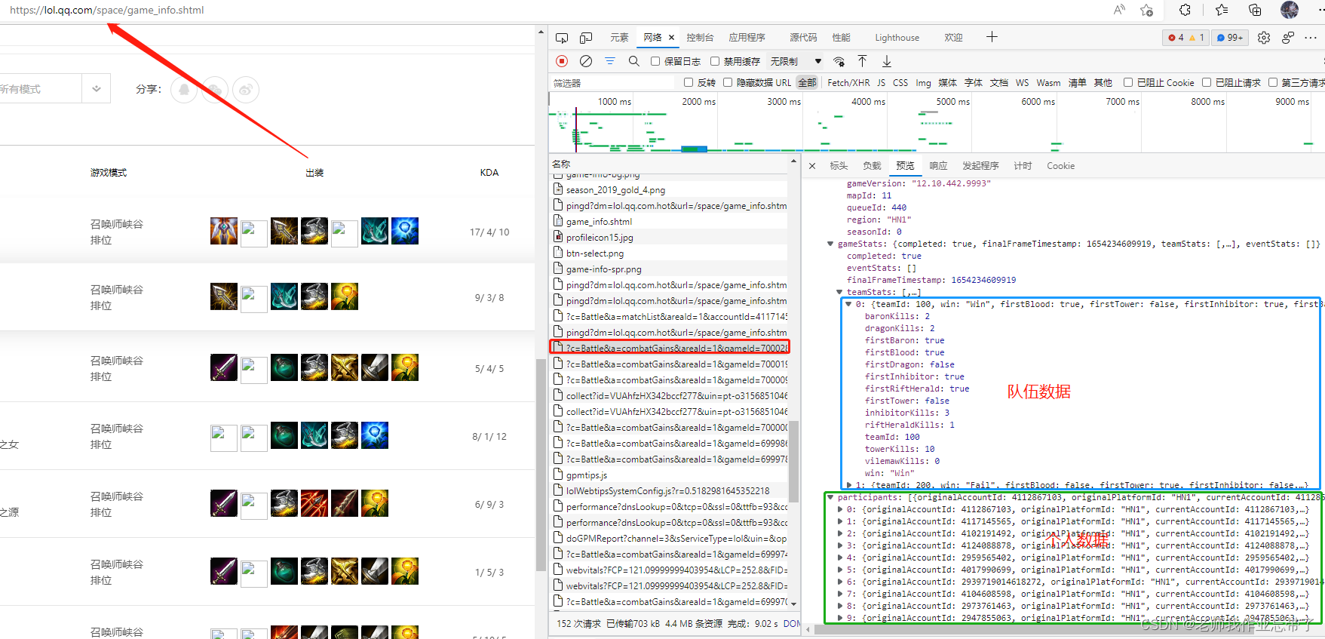Open network conditions wifi-gear icon

tap(839, 61)
